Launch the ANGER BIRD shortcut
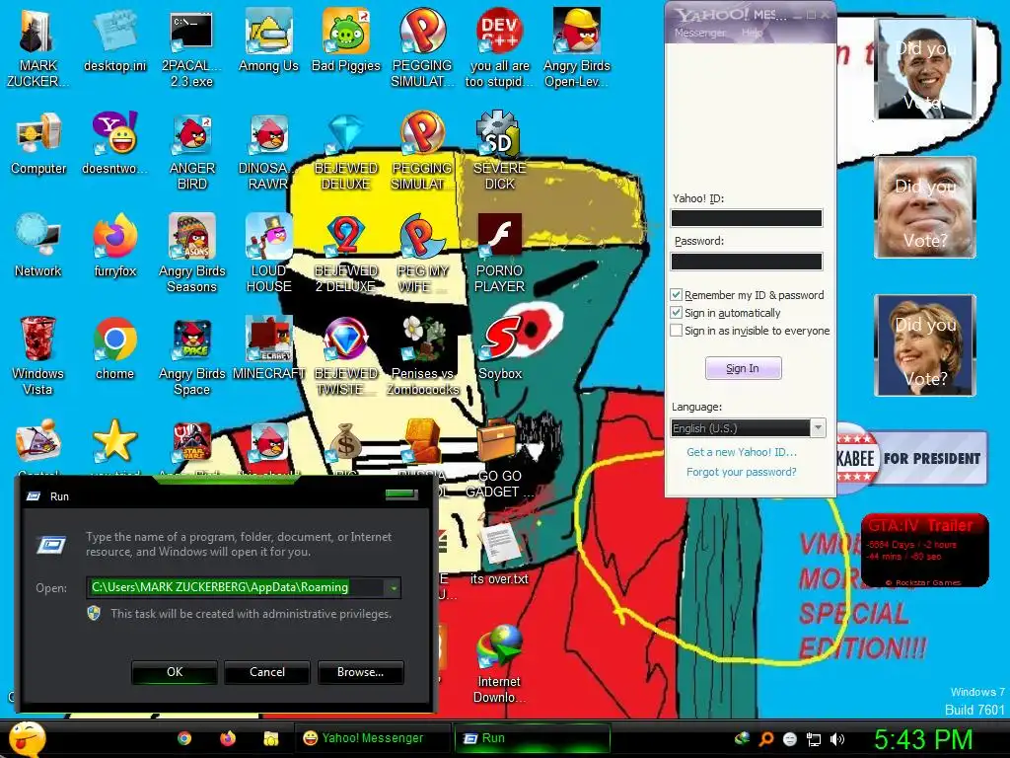Screen dimensions: 1010x758 point(191,135)
